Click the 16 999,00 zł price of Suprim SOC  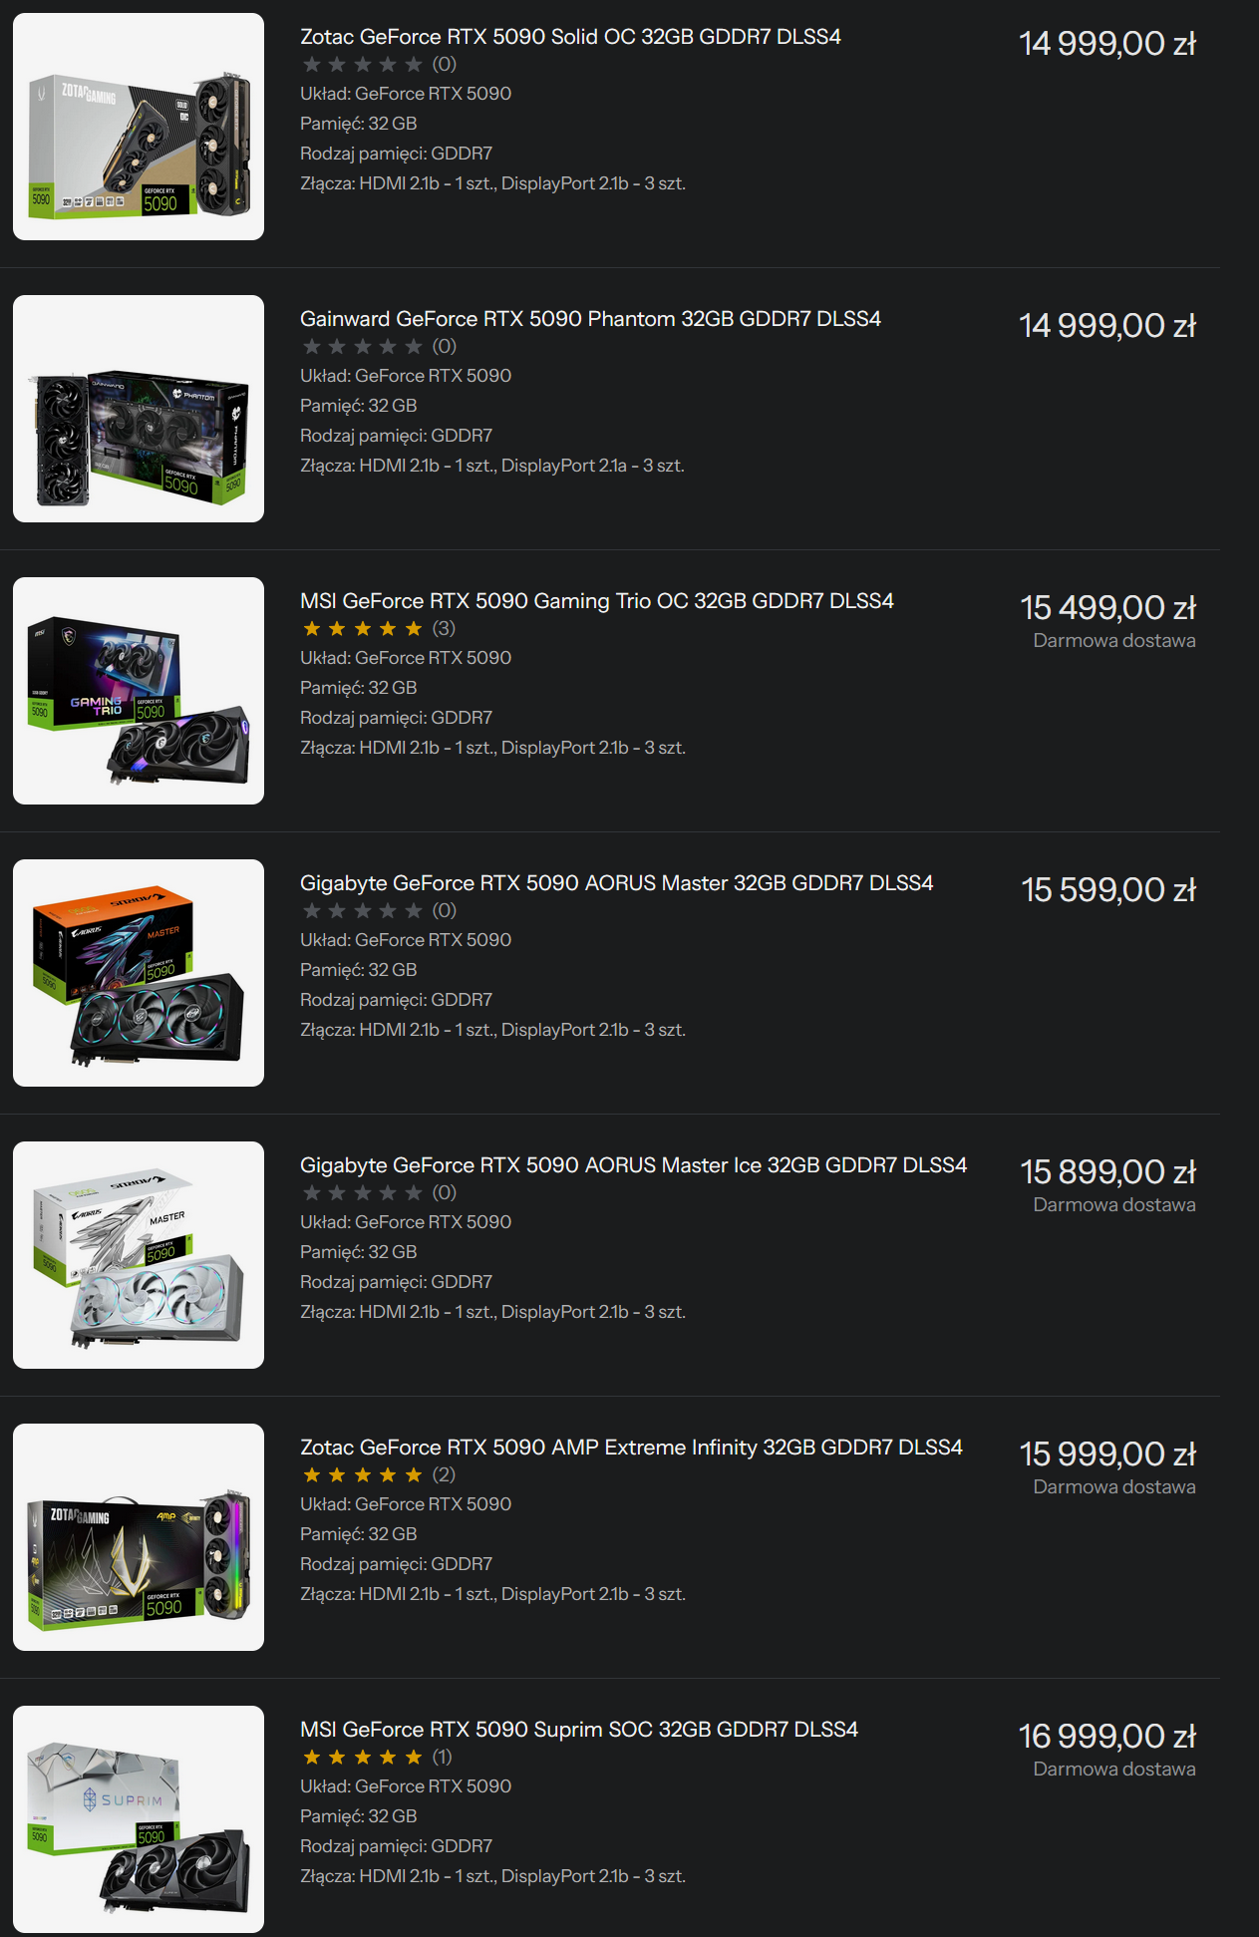[x=1107, y=1736]
